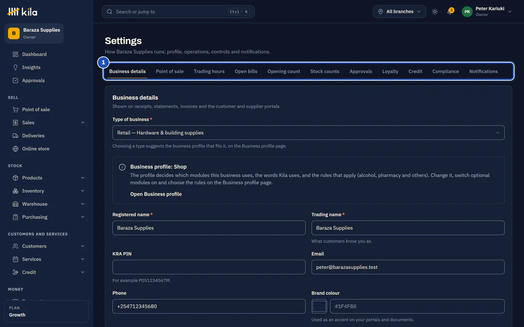Screen dimensions: 524x327
Task: Select the Baraza Supplies business switcher
Action: (x=34, y=33)
